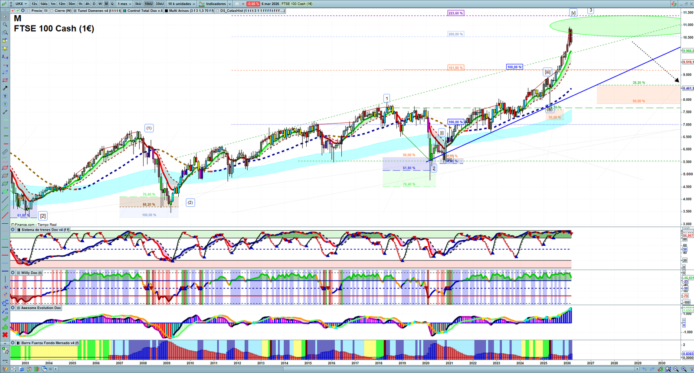
Task: Close the Willy Doc indicator panel
Action: click(13, 273)
